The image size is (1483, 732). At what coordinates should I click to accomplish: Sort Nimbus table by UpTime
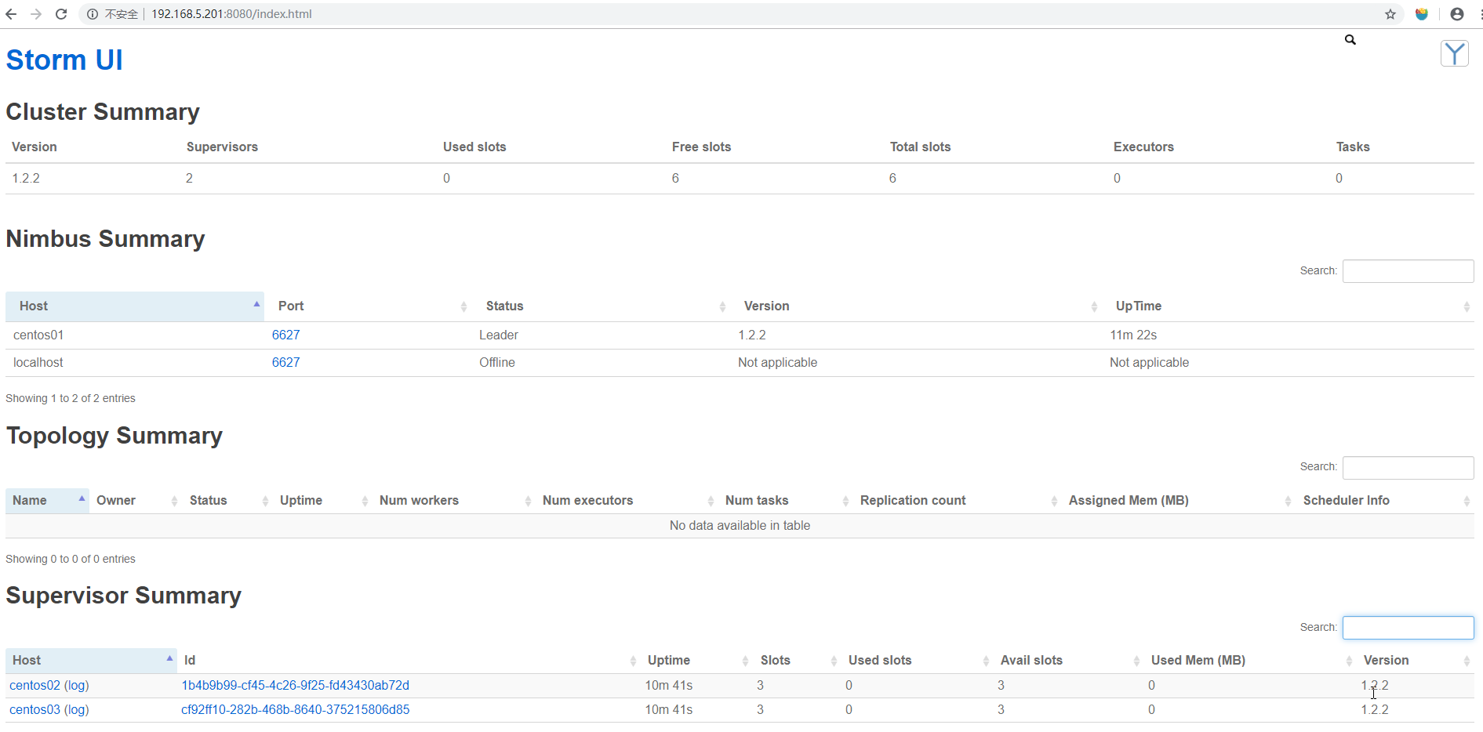pyautogui.click(x=1288, y=306)
